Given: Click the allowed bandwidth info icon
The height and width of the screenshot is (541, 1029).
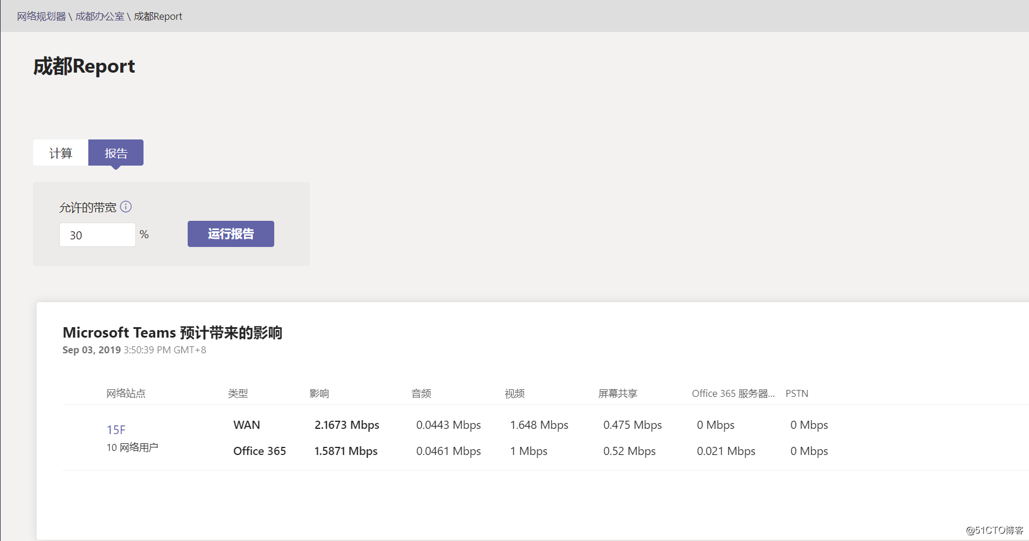Looking at the screenshot, I should 126,207.
